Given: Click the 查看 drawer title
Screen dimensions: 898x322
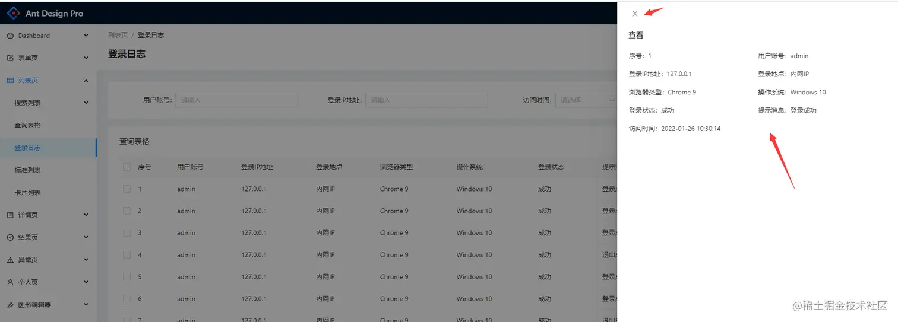Looking at the screenshot, I should pos(636,36).
